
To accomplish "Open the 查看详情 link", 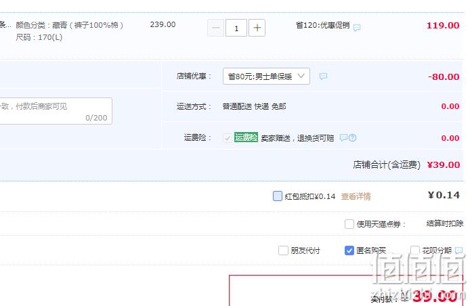I will [x=356, y=196].
